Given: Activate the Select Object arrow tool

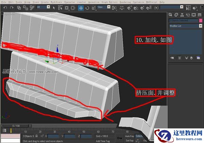Looking at the screenshot, I should click(54, 8).
